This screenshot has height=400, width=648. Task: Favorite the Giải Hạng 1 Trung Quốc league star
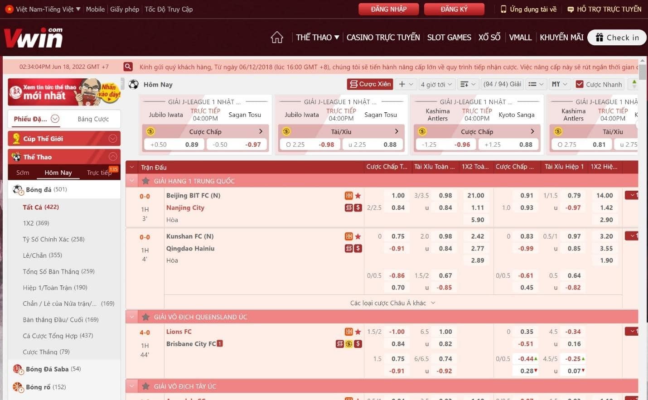[x=146, y=181]
